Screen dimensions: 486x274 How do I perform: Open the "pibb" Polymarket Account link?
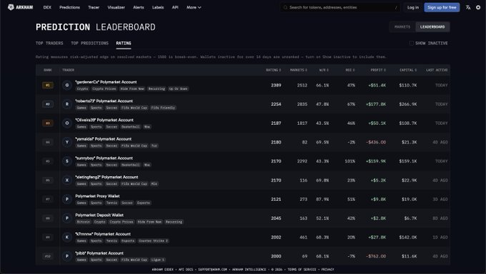pyautogui.click(x=99, y=253)
